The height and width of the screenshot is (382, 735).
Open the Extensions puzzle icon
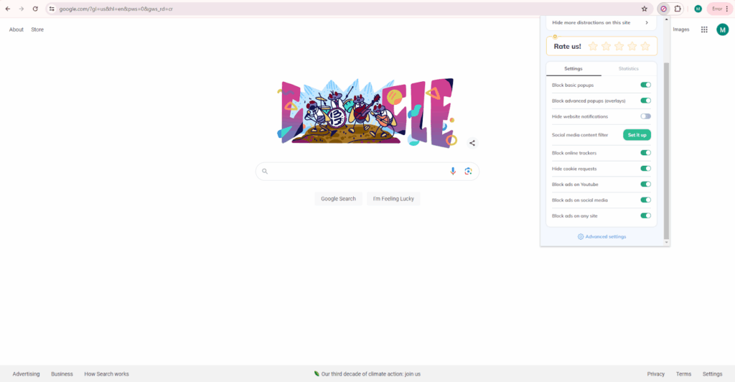[678, 9]
